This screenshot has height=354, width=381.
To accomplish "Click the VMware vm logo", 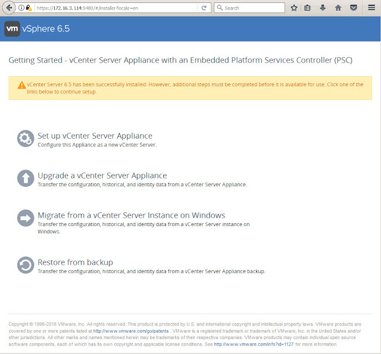I will [x=12, y=29].
